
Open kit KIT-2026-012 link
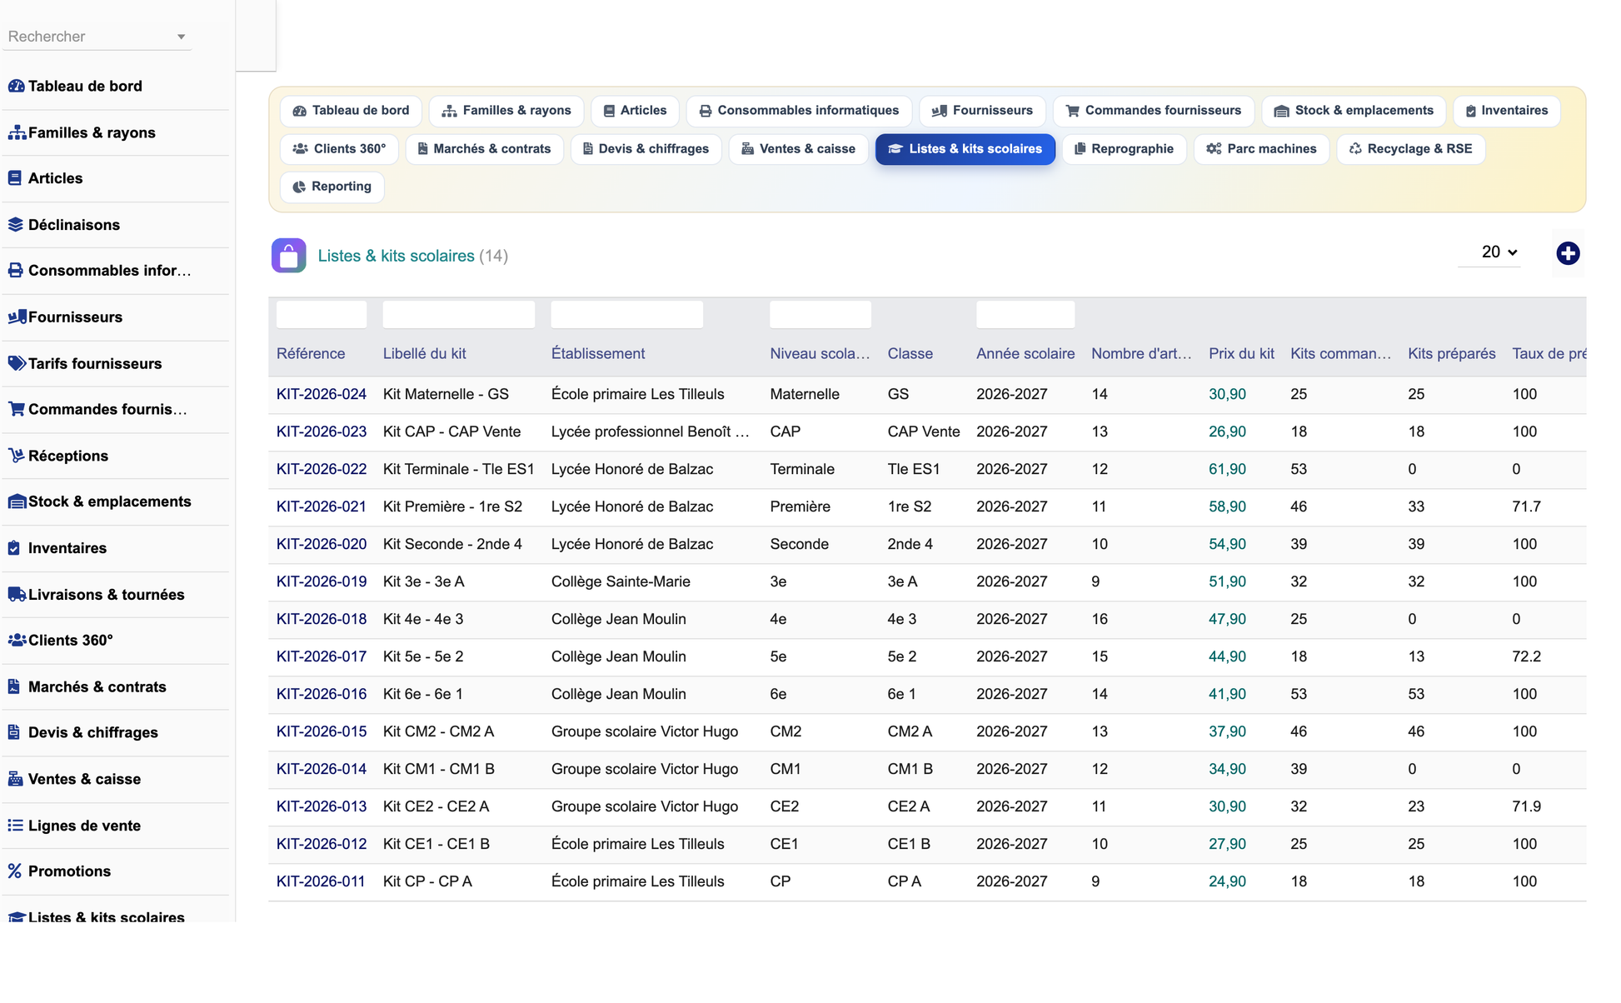pyautogui.click(x=321, y=844)
